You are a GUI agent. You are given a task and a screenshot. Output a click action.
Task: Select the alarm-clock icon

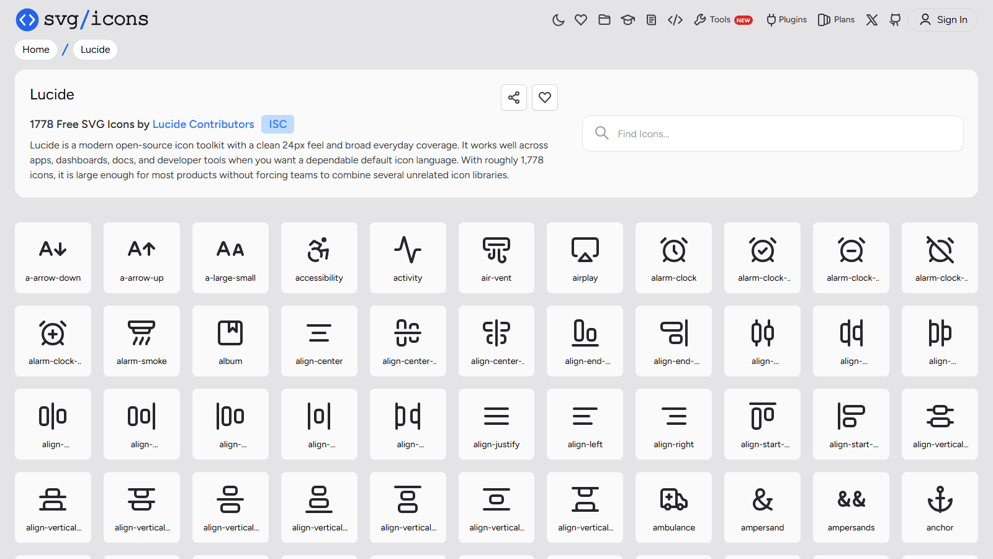click(x=673, y=258)
